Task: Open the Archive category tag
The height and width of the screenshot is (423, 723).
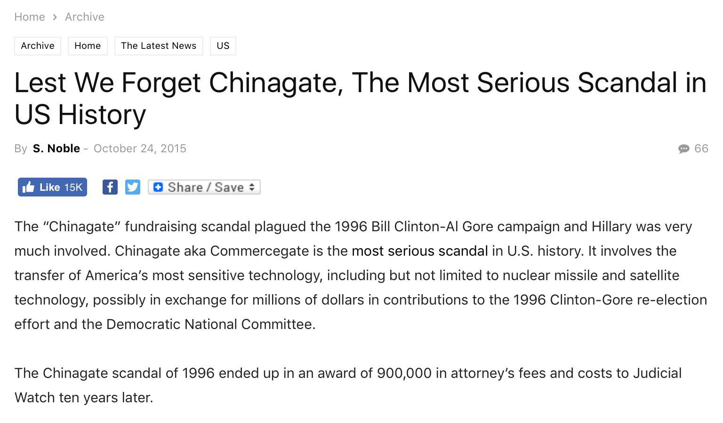Action: point(38,46)
